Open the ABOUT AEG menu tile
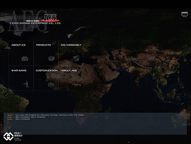The width and height of the screenshot is (191, 144). click(71, 78)
